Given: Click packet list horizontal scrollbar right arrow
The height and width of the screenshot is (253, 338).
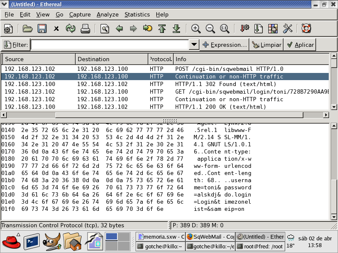Looking at the screenshot, I should 326,115.
